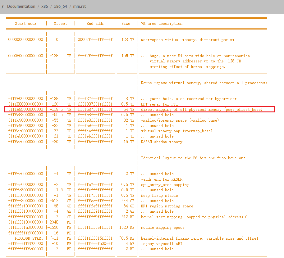Screen dimensions: 284x258
Task: Click the 'module mapping space' entry
Action: coord(163,228)
